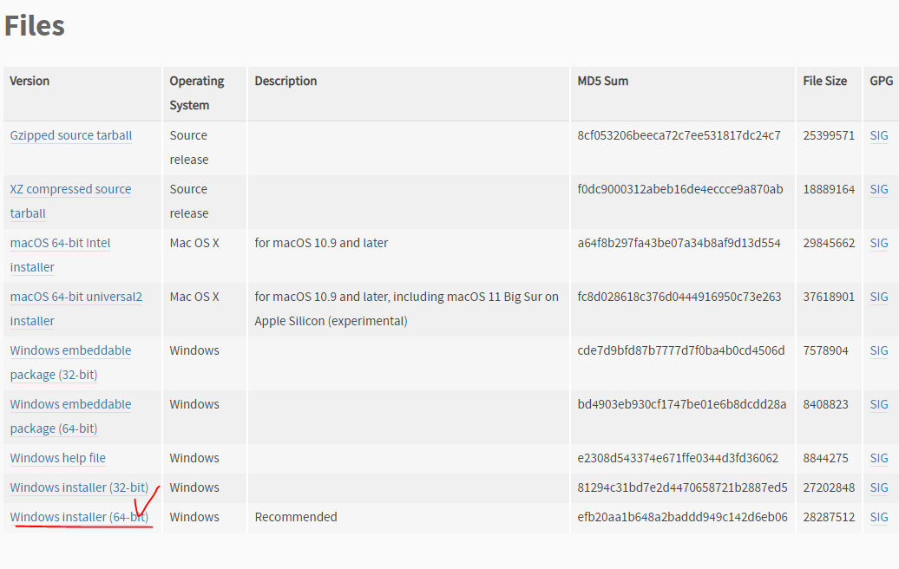Click the Recommended description text

pyautogui.click(x=296, y=517)
